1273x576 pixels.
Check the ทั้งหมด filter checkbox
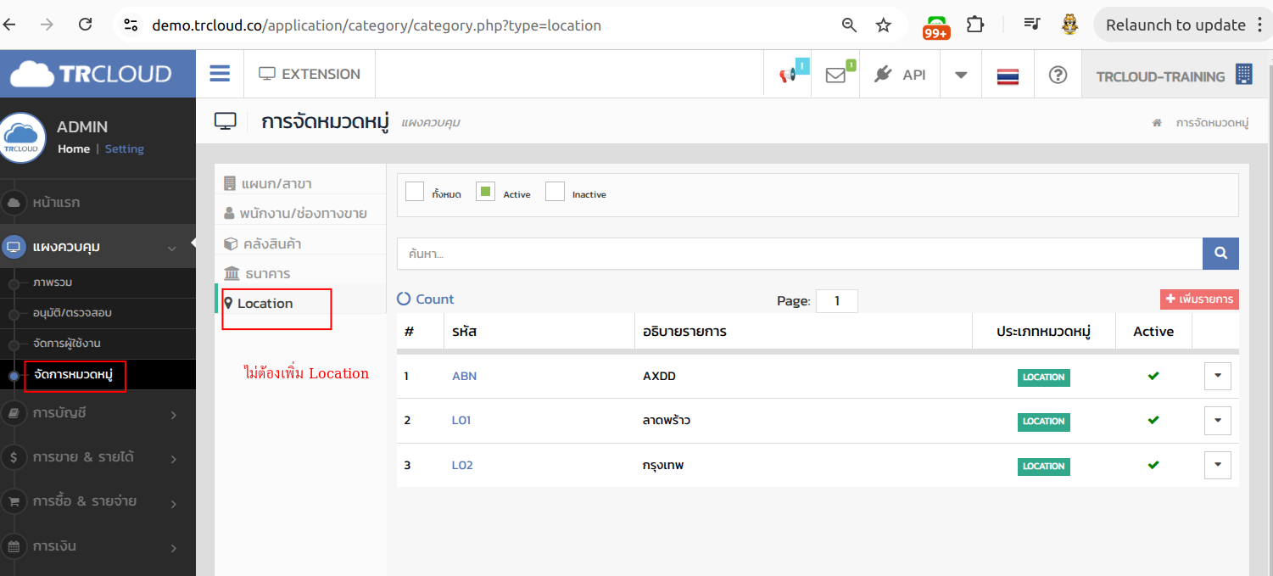coord(415,192)
